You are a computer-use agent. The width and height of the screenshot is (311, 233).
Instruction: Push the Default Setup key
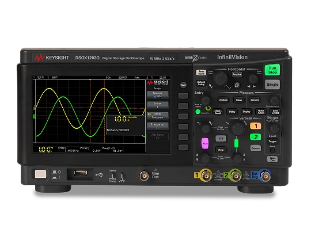(x=201, y=83)
